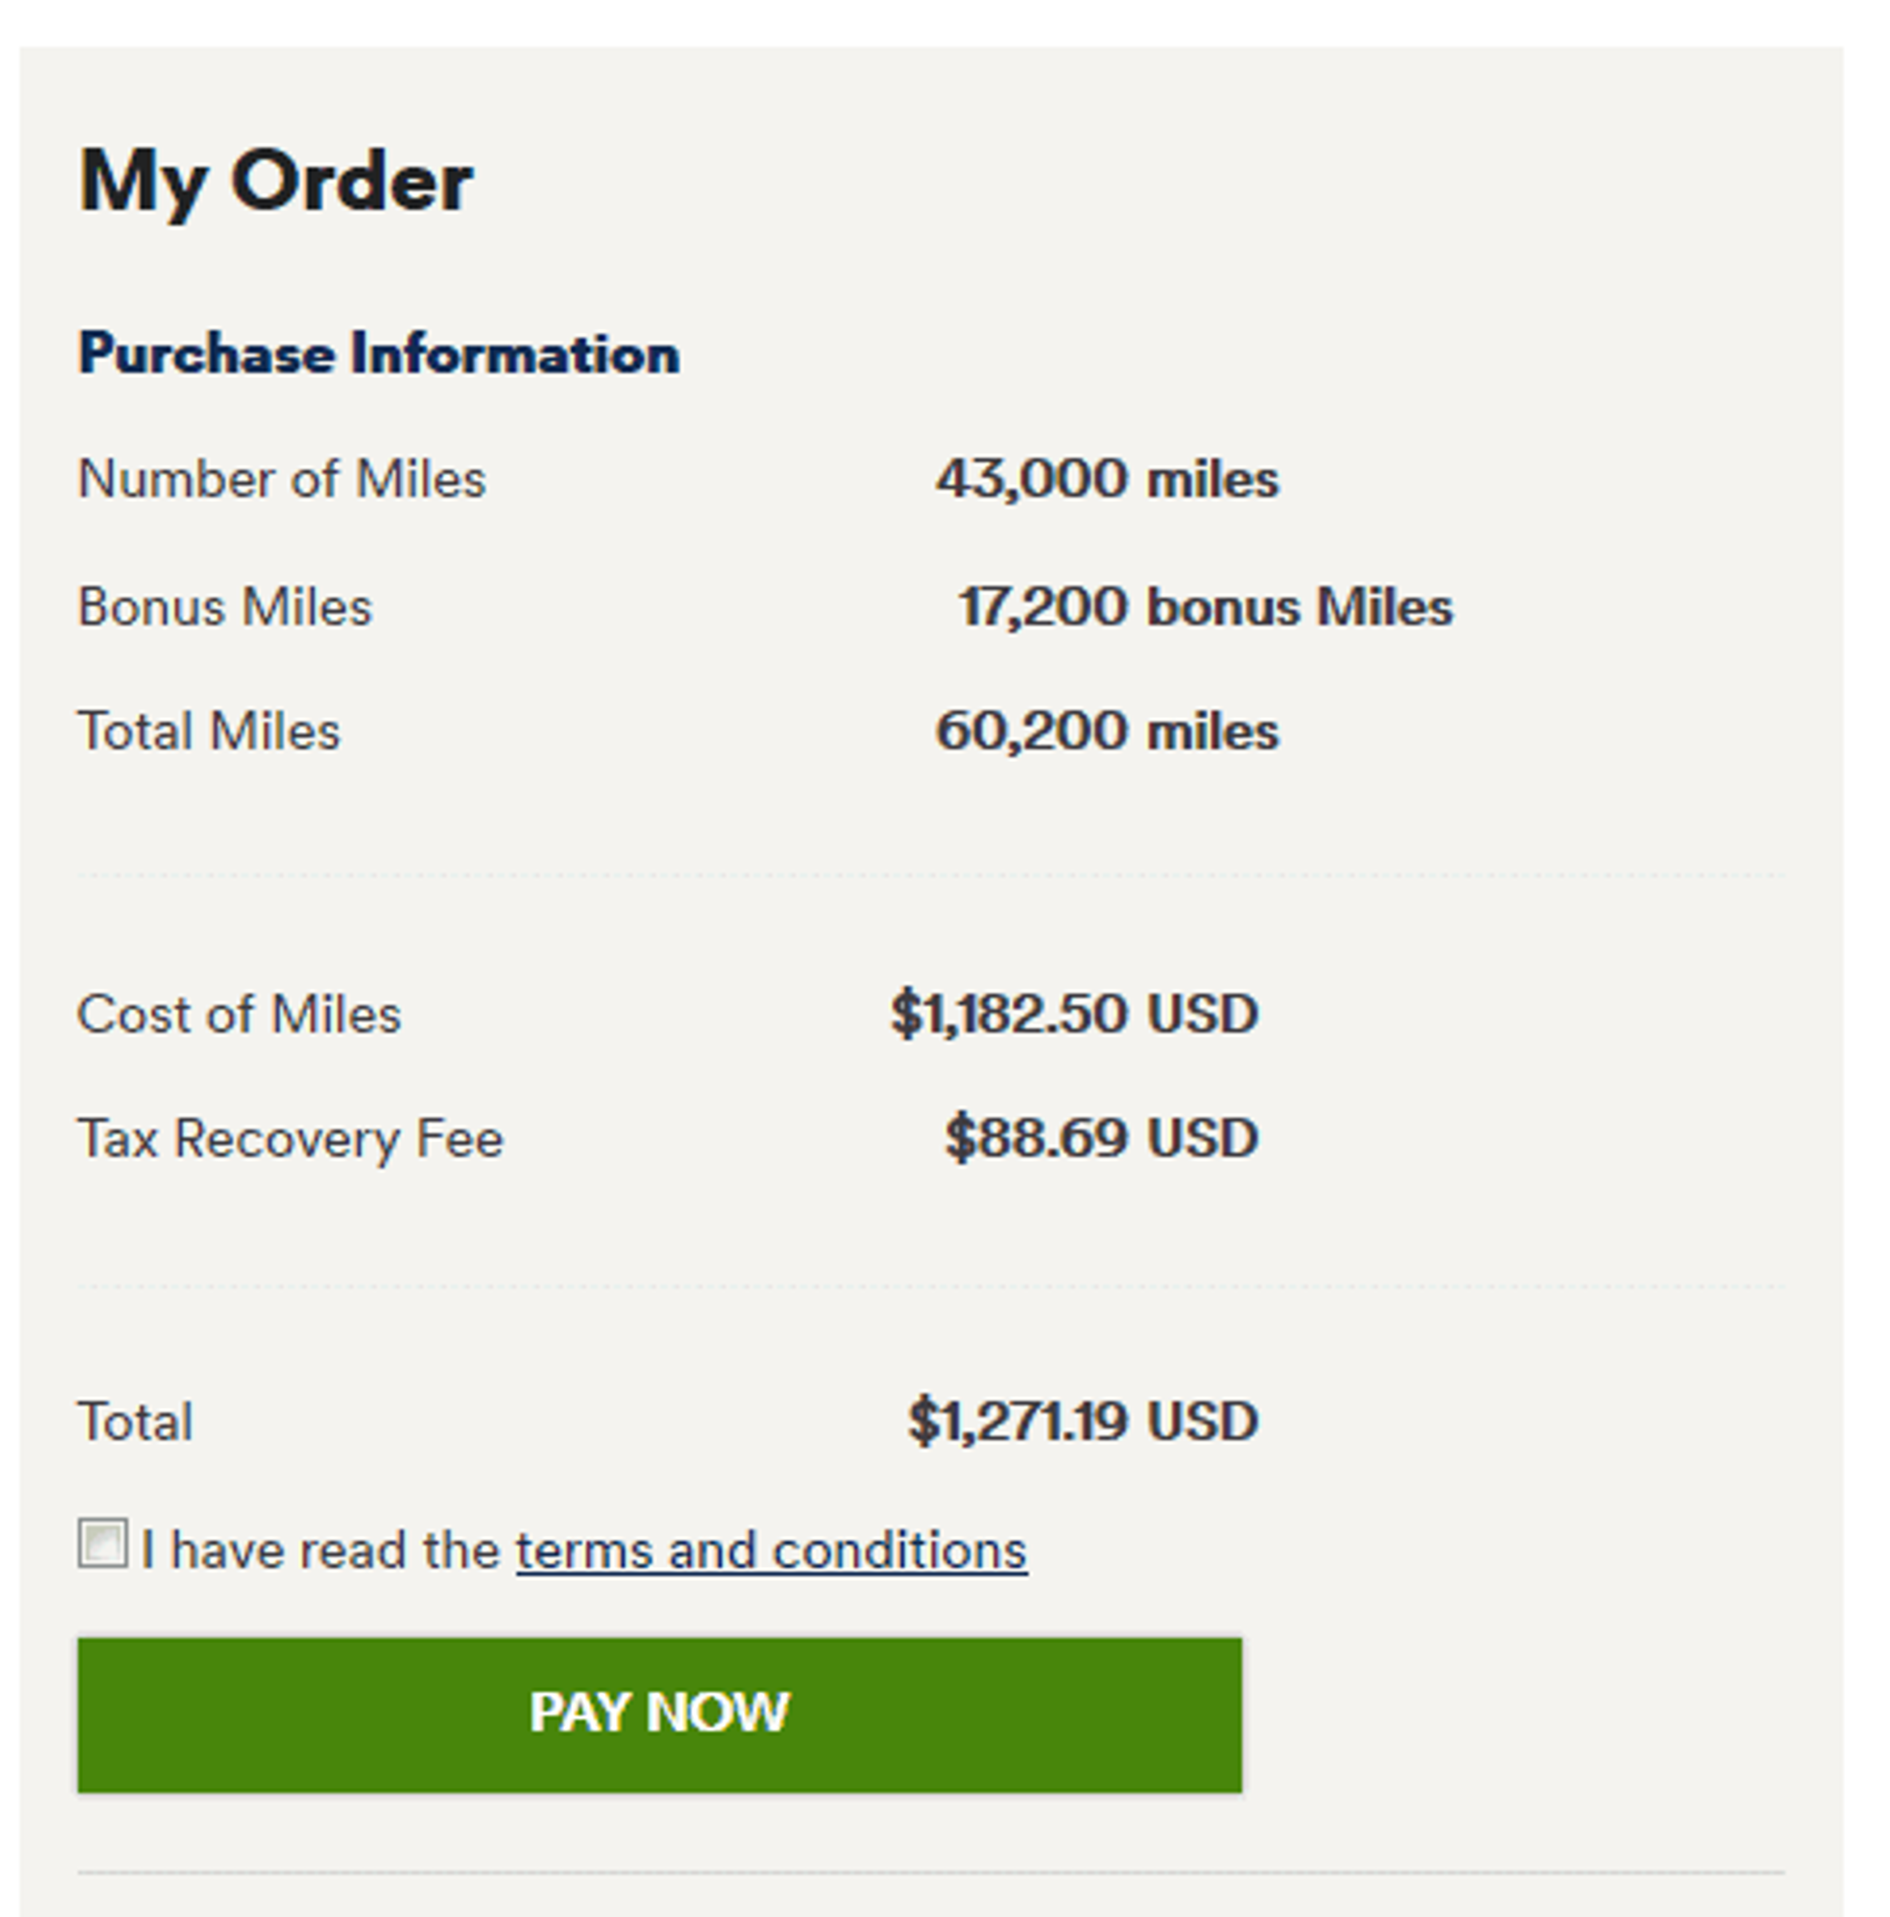Image resolution: width=1890 pixels, height=1917 pixels.
Task: Click the $88.69 USD fee amount
Action: [x=1101, y=1138]
